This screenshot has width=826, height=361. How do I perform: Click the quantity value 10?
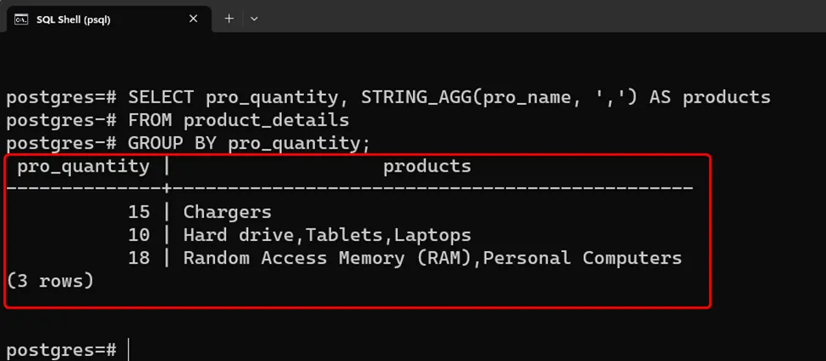click(139, 235)
